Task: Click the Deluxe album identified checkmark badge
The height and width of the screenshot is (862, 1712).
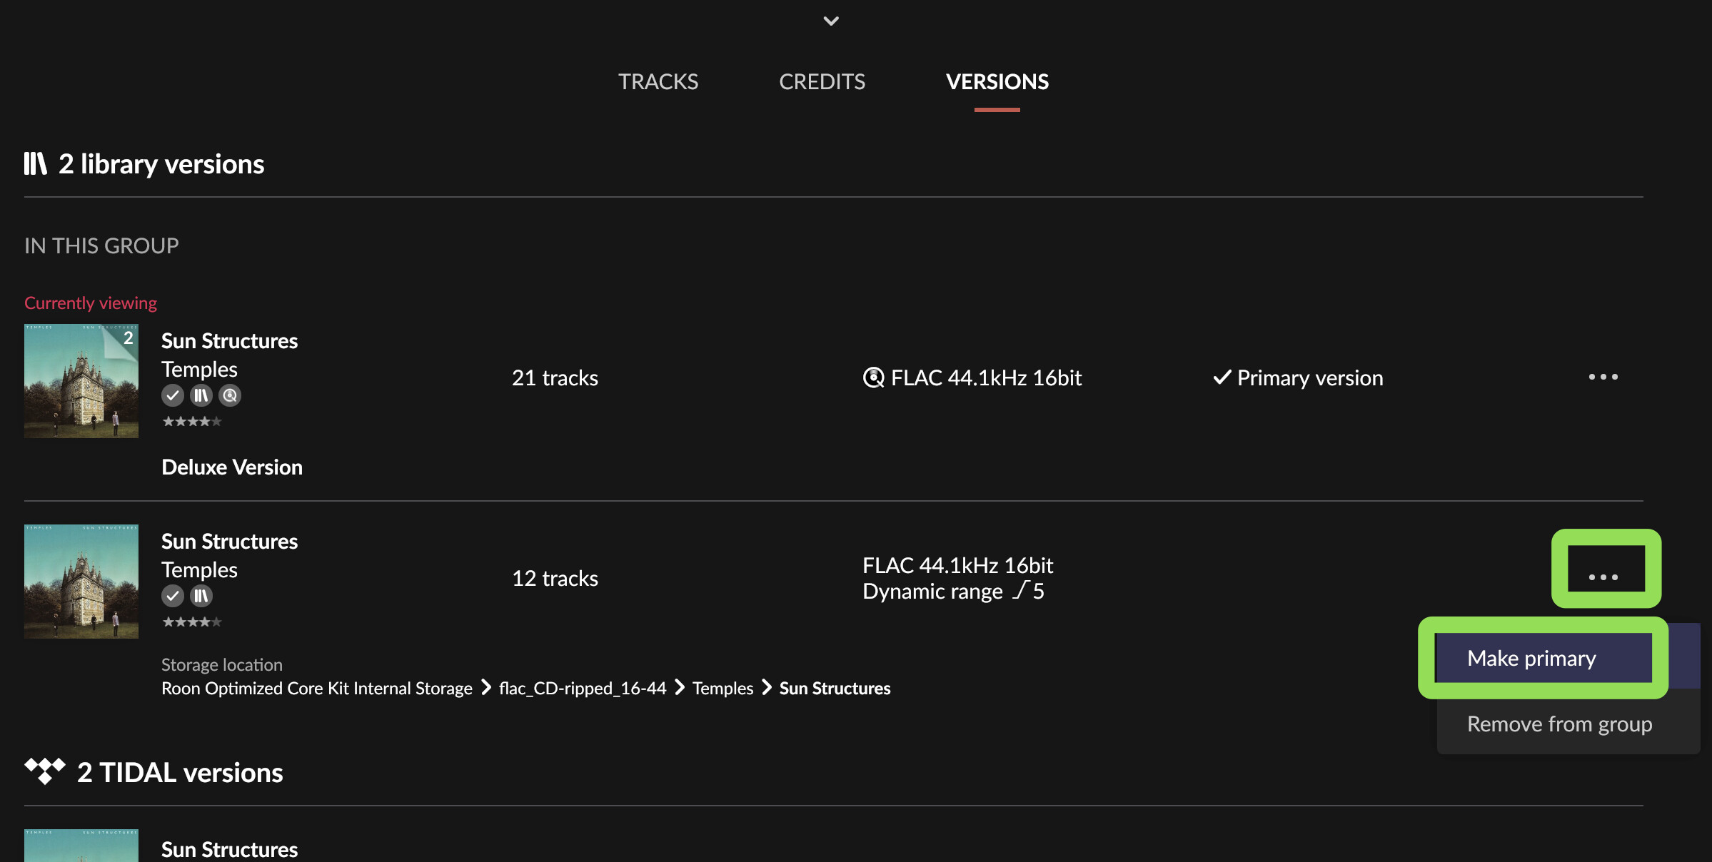Action: 173,395
